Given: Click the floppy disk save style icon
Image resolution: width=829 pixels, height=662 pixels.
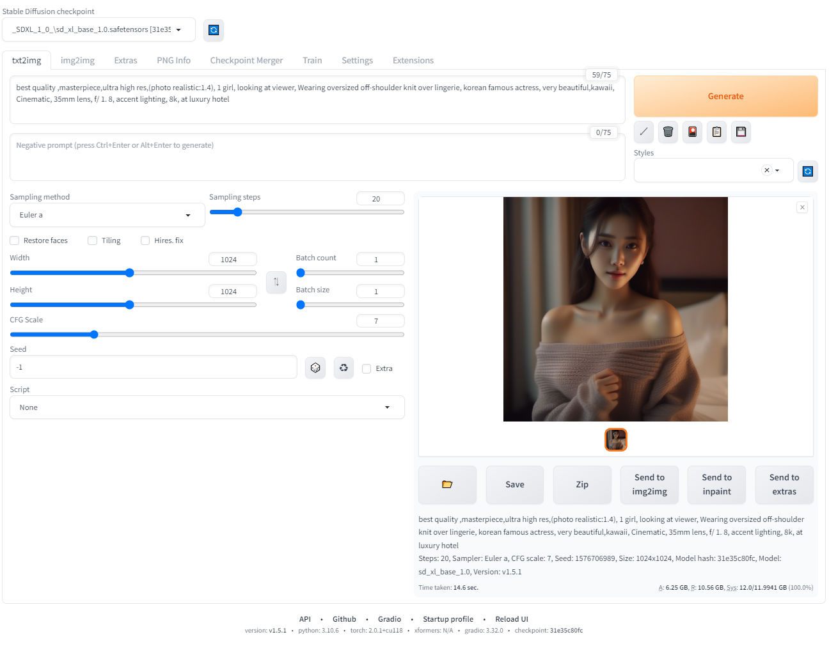Looking at the screenshot, I should (x=741, y=132).
